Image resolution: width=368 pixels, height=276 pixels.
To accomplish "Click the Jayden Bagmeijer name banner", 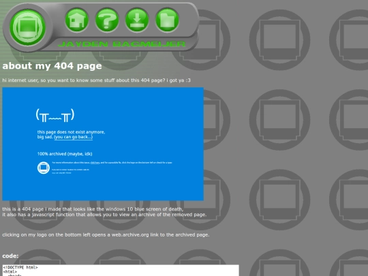I will click(121, 44).
